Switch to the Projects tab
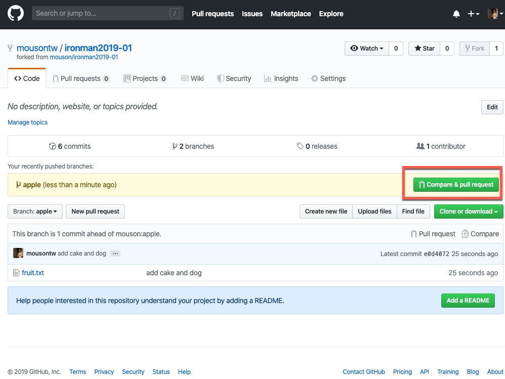The width and height of the screenshot is (505, 379). tap(145, 78)
